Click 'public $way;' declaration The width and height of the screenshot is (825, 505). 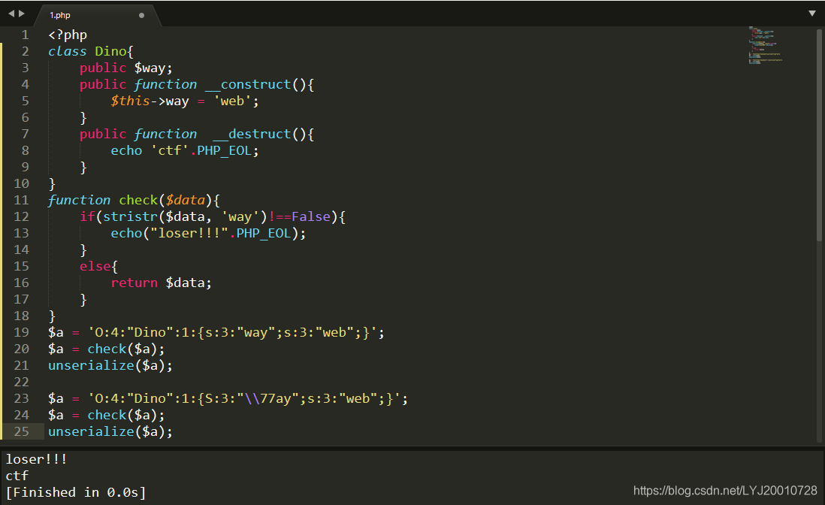(125, 68)
